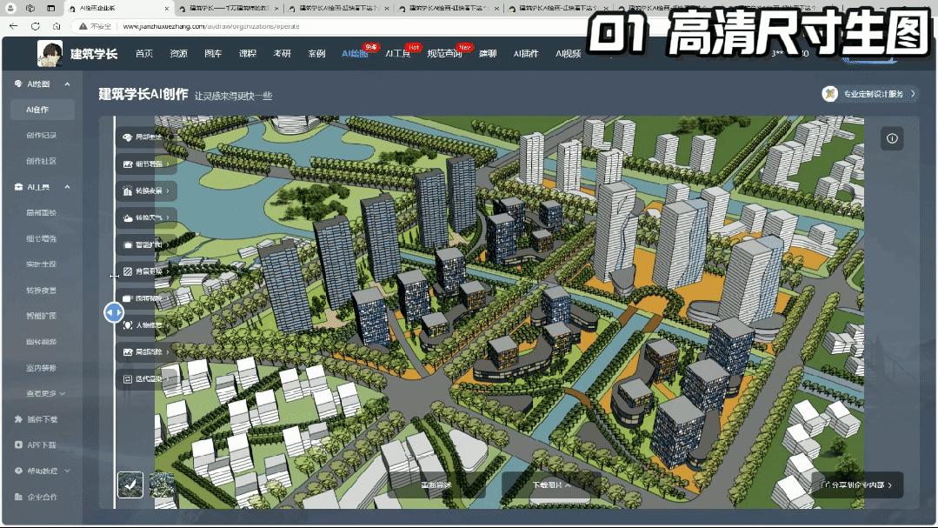This screenshot has height=528, width=938.
Task: Close the active AI绘图企业版 browser tab
Action: pyautogui.click(x=166, y=9)
